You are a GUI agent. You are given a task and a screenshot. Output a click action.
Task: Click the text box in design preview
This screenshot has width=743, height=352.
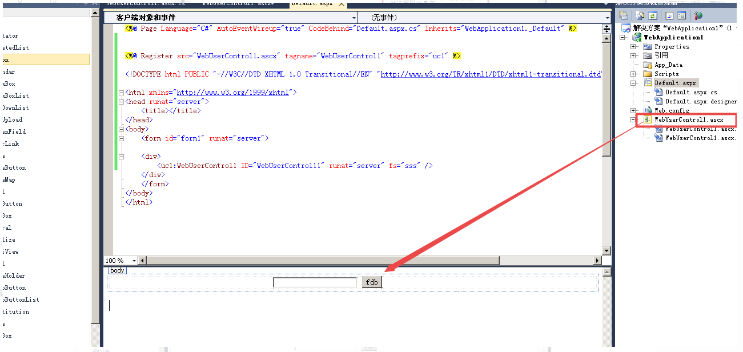point(315,282)
